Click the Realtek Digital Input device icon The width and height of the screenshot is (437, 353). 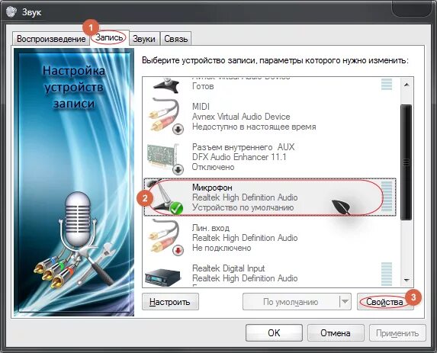pyautogui.click(x=164, y=277)
